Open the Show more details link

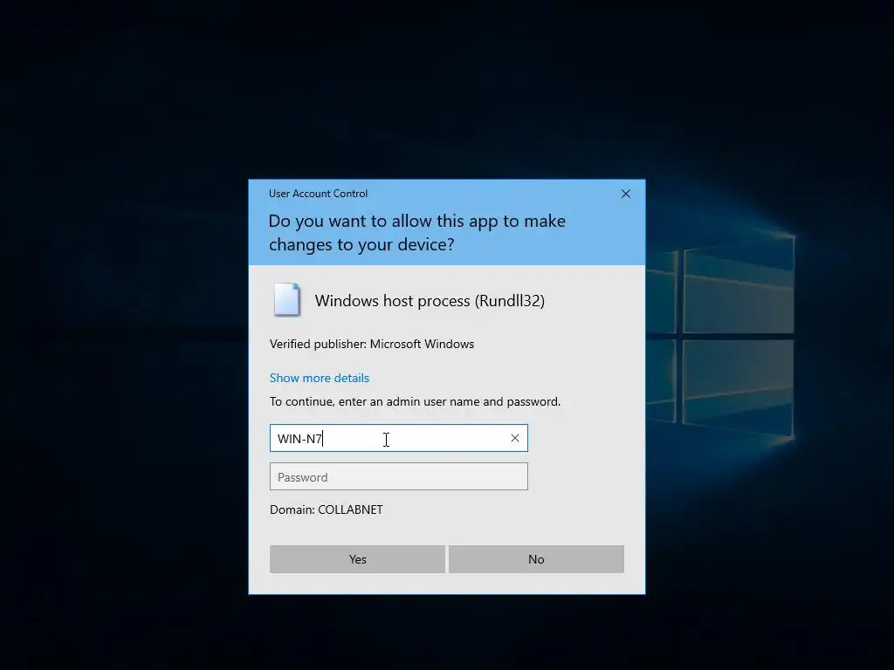point(320,378)
